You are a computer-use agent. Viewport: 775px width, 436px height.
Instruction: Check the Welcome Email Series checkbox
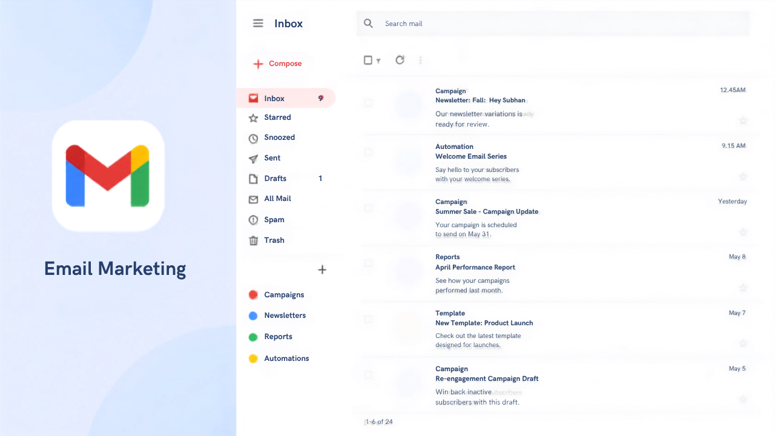368,152
